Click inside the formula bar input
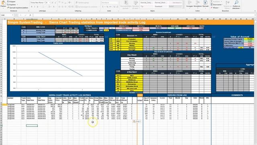Viewport: 257px width, 145px height. (143, 15)
